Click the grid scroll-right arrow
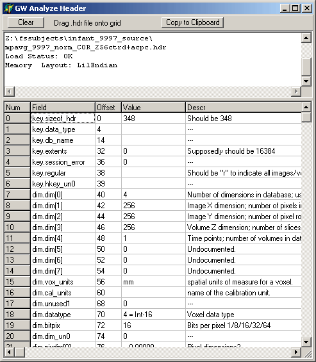This screenshot has width=316, height=362. click(296, 352)
